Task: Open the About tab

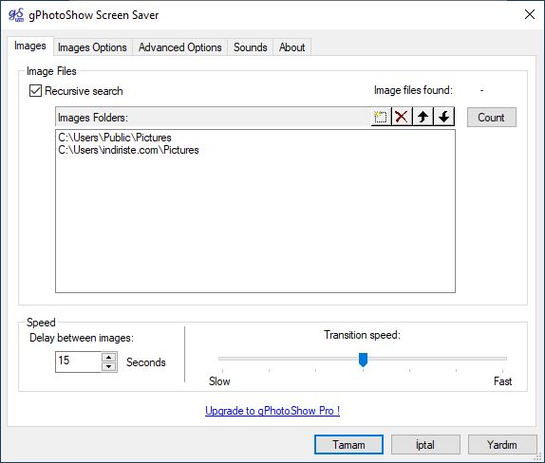Action: [x=292, y=47]
